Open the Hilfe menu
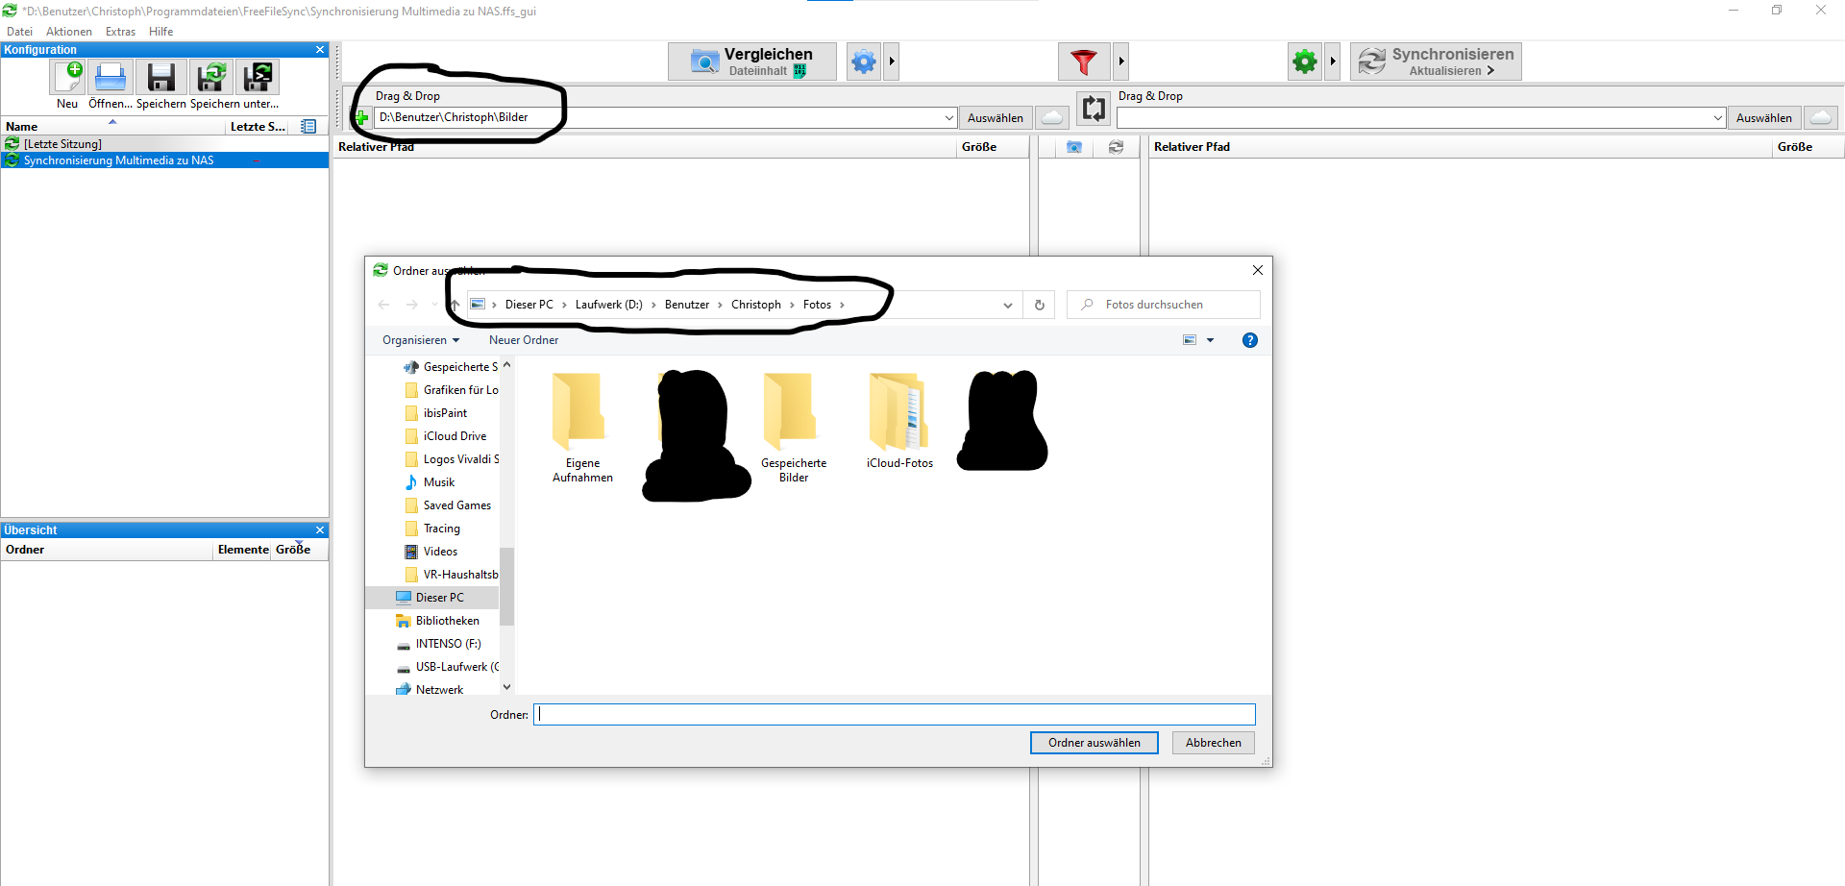 click(160, 32)
